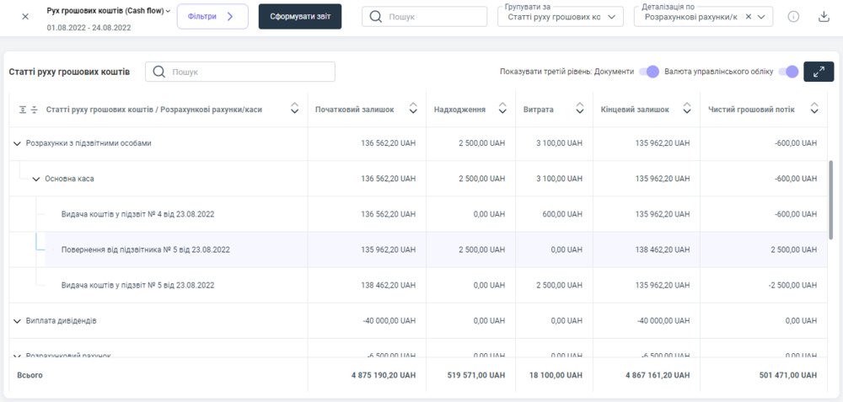Screen dimensions: 843x402
Task: Open the Фільтри panel
Action: pos(212,16)
